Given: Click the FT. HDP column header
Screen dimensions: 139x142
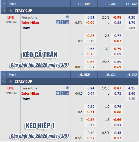Looking at the screenshot, I should point(84,4).
